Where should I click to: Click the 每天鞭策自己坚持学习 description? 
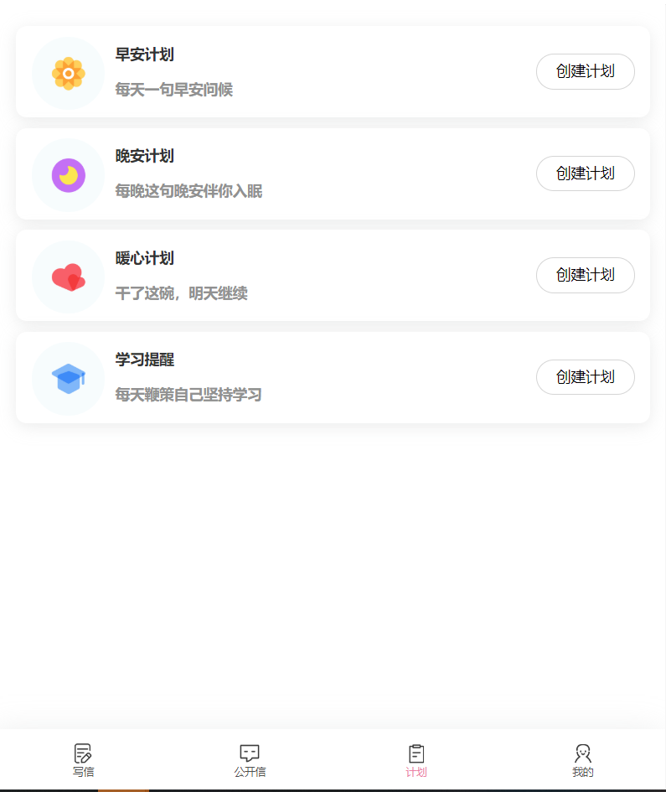[188, 395]
